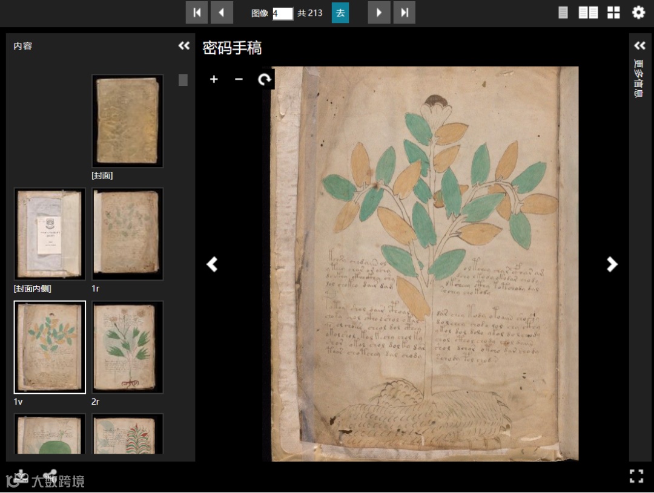Click the 1v caption label
Image resolution: width=654 pixels, height=493 pixels.
(x=18, y=402)
